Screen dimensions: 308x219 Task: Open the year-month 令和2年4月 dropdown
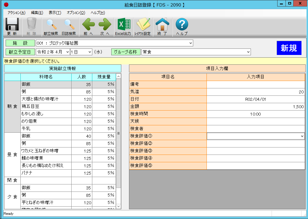[x=67, y=52]
